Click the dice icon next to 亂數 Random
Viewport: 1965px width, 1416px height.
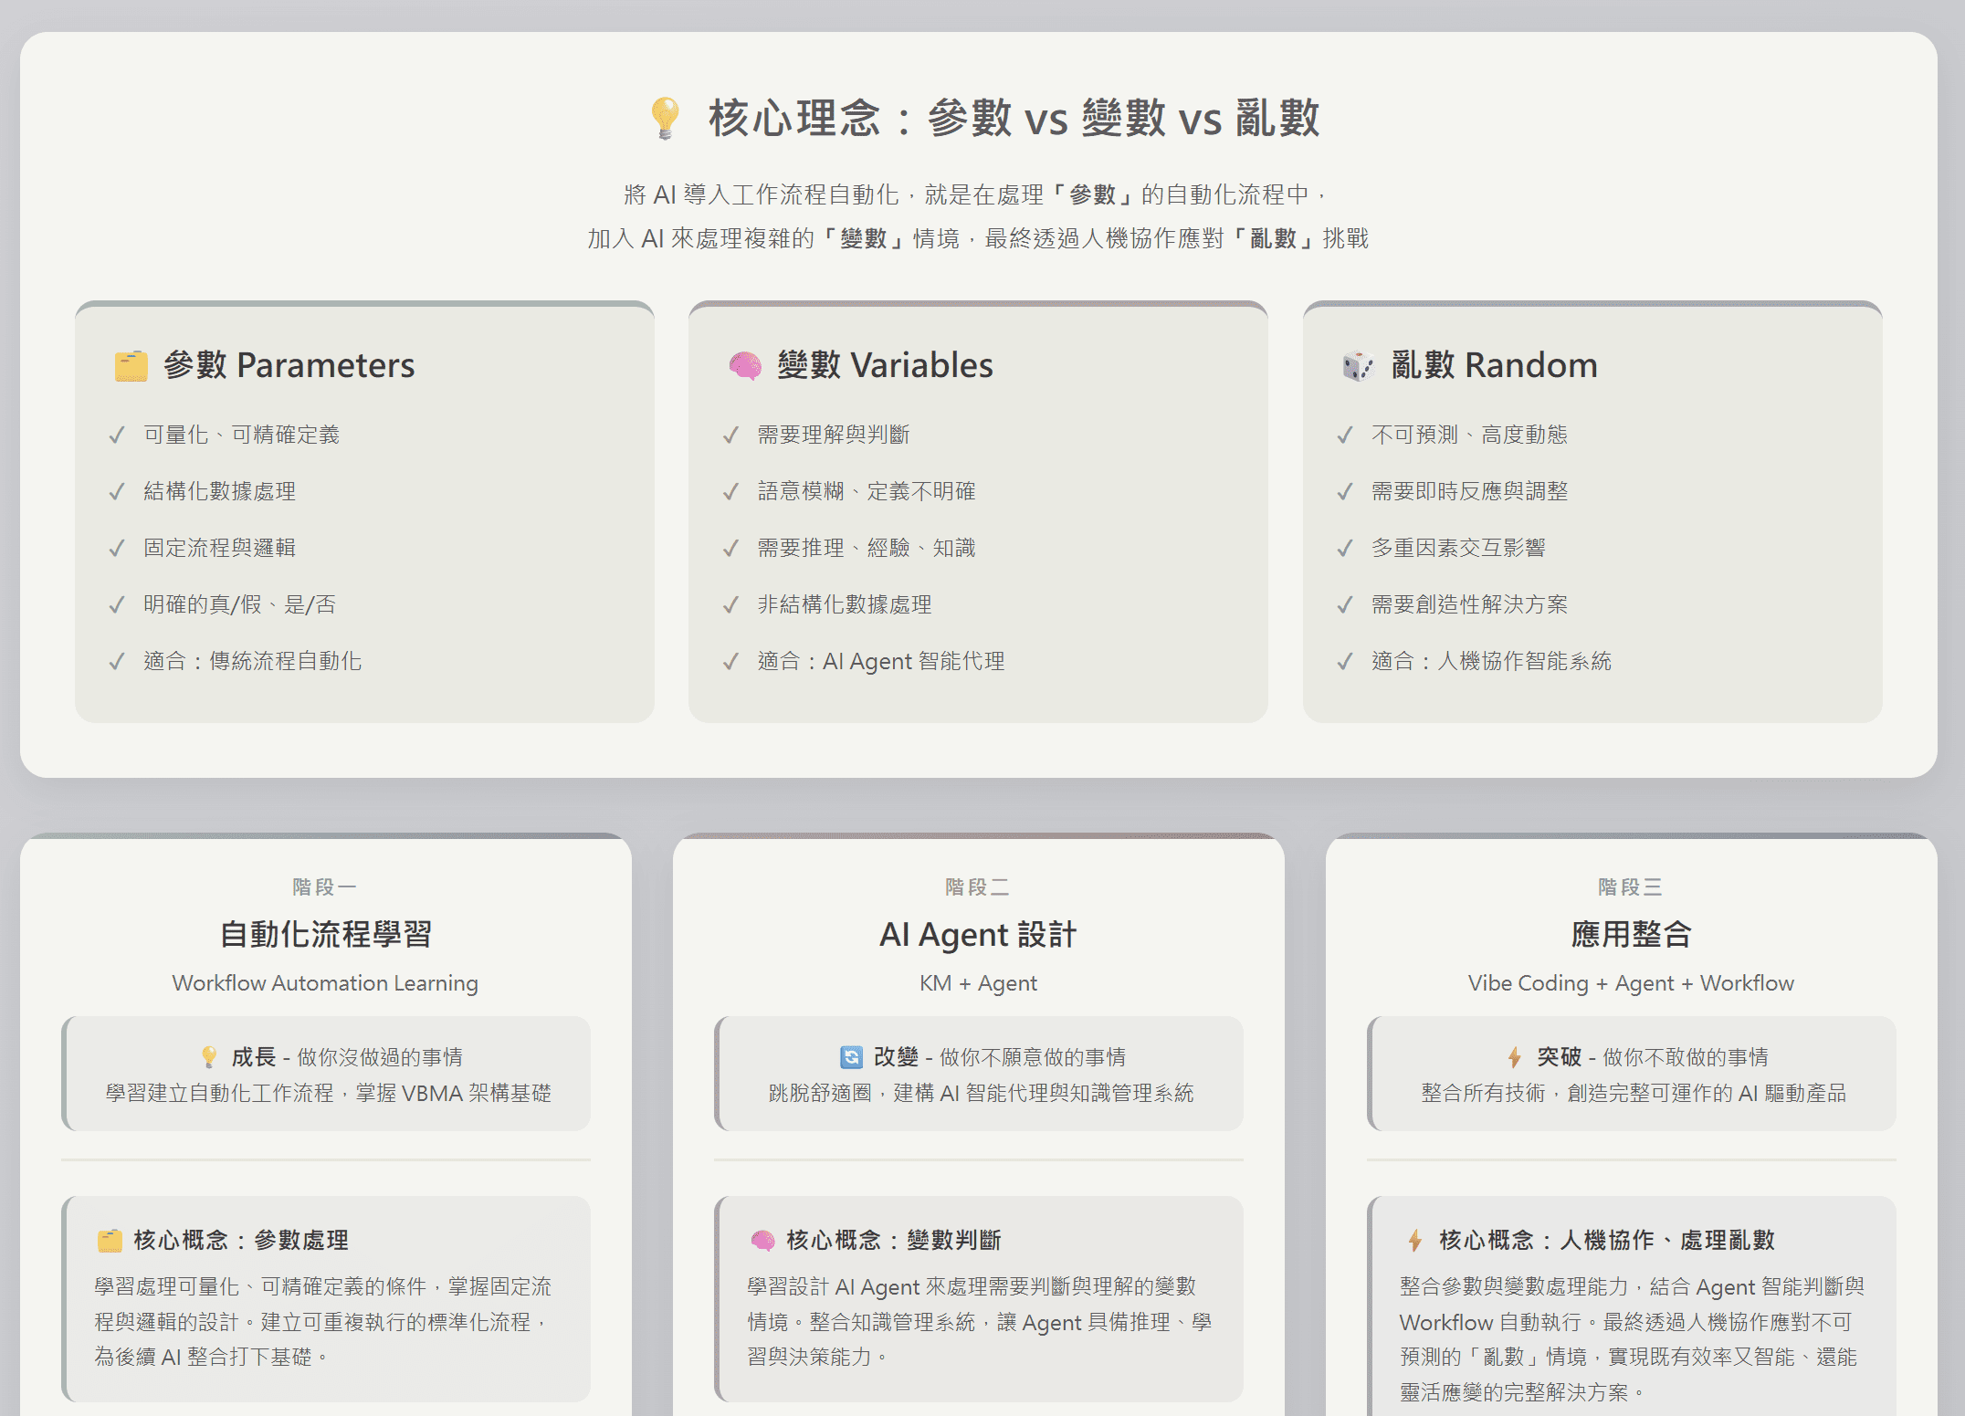coord(1358,366)
